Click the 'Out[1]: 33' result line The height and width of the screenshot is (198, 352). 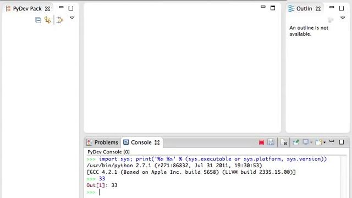point(102,185)
